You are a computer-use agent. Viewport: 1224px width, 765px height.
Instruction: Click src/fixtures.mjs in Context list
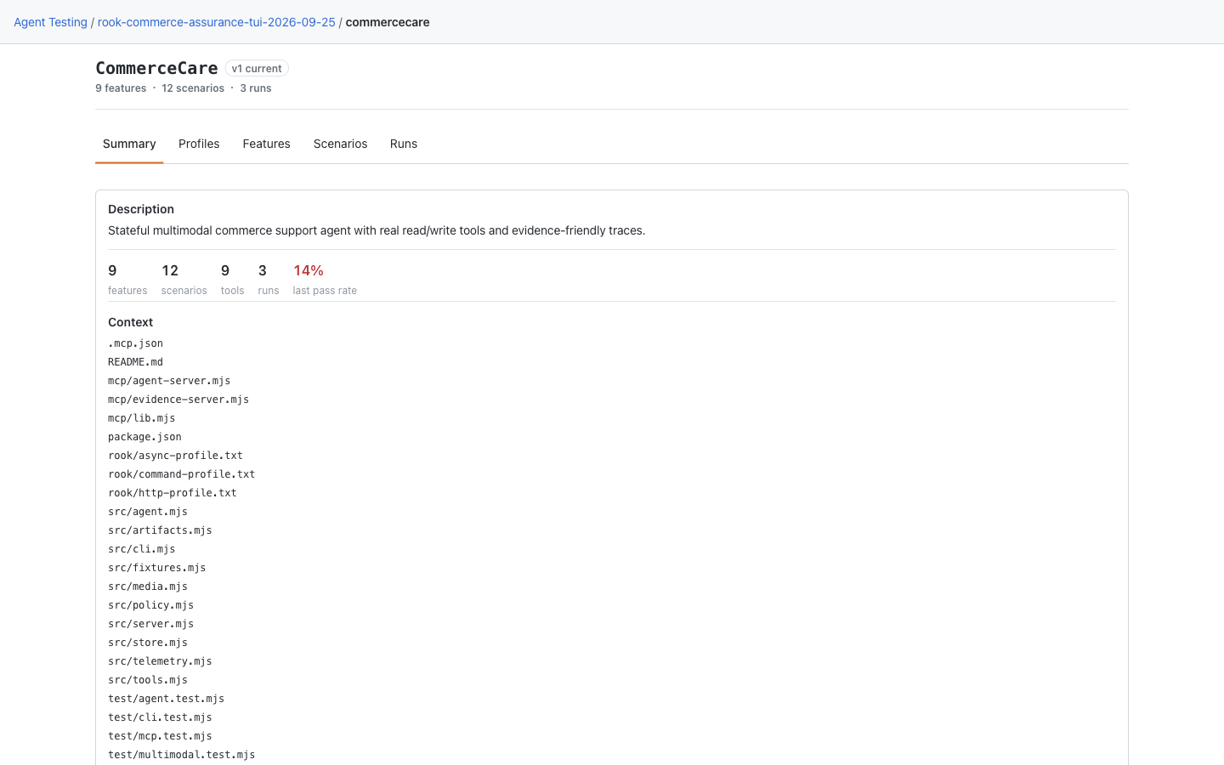coord(156,568)
